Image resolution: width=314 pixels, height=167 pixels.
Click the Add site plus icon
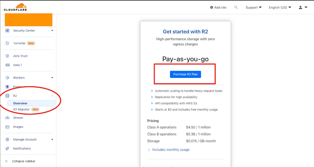click(x=212, y=7)
